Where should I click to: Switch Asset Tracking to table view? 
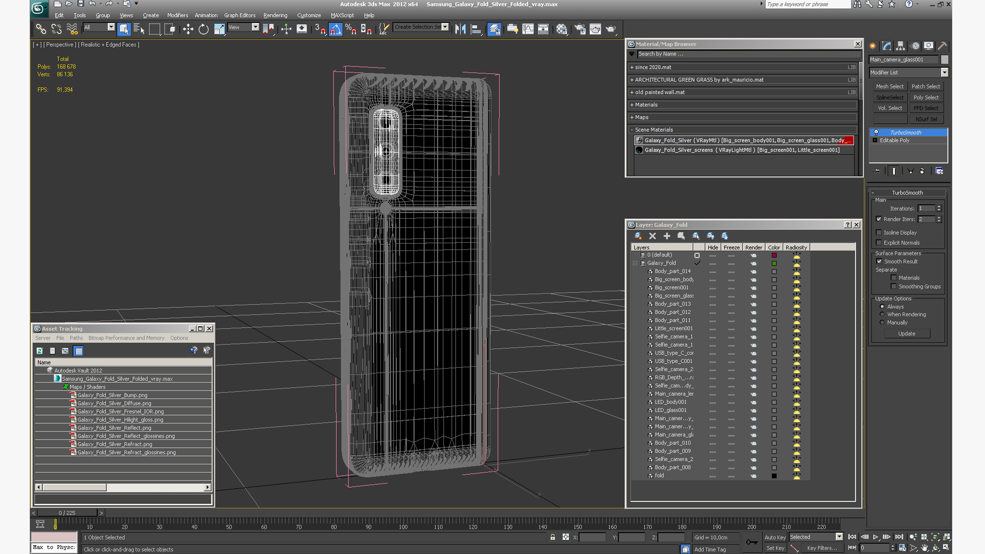[78, 351]
